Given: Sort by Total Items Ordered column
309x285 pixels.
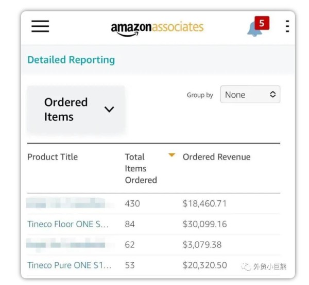Looking at the screenshot, I should (141, 168).
